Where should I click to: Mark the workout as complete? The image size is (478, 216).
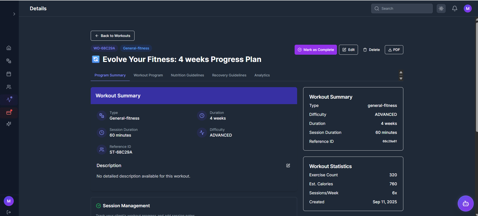tap(316, 50)
